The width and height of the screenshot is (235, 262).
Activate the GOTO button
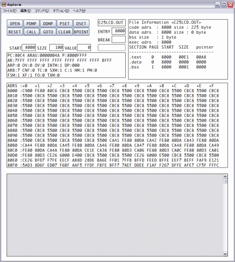[x=48, y=32]
